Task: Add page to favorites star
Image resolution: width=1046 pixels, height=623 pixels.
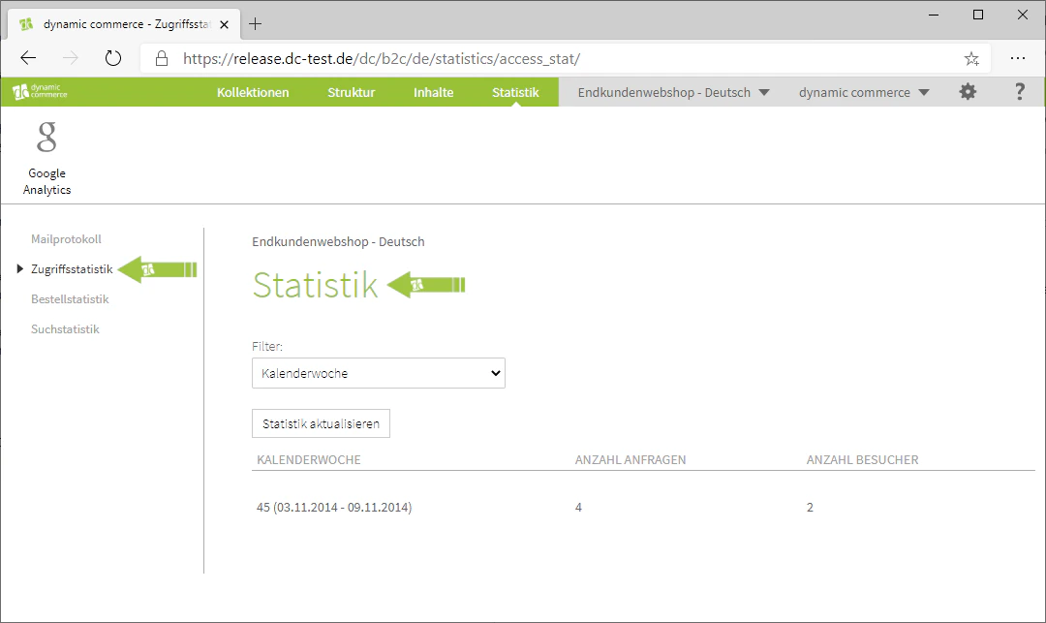Action: pos(971,59)
